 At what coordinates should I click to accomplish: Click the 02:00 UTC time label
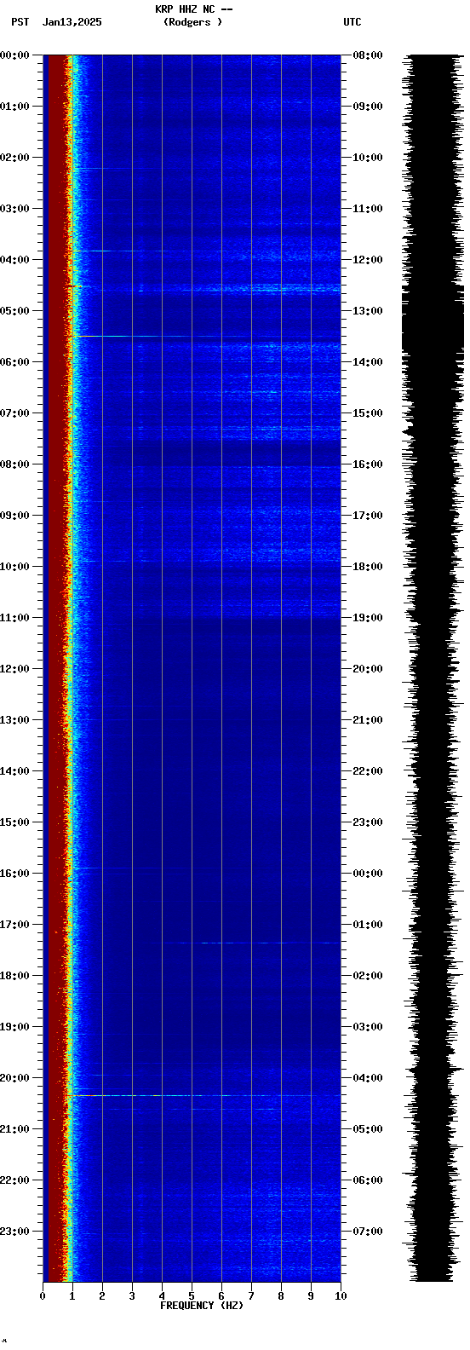[x=368, y=976]
